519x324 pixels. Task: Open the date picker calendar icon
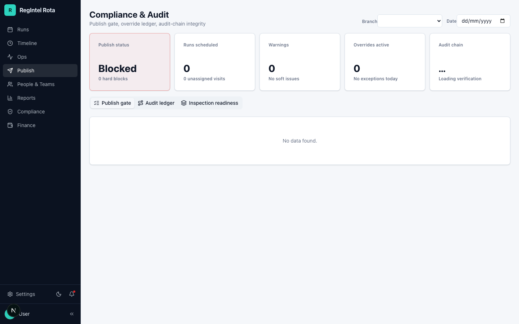[x=502, y=21]
